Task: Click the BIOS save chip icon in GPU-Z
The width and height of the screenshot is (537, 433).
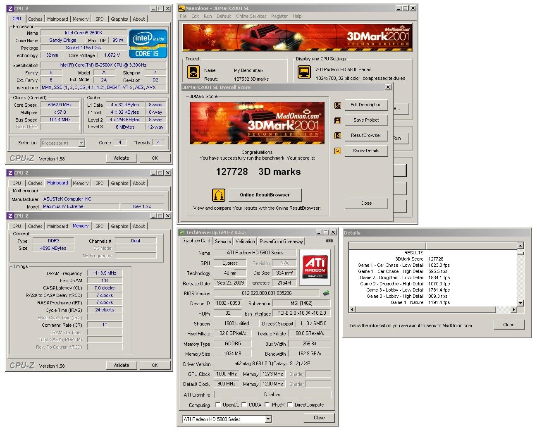Action: coord(326,293)
